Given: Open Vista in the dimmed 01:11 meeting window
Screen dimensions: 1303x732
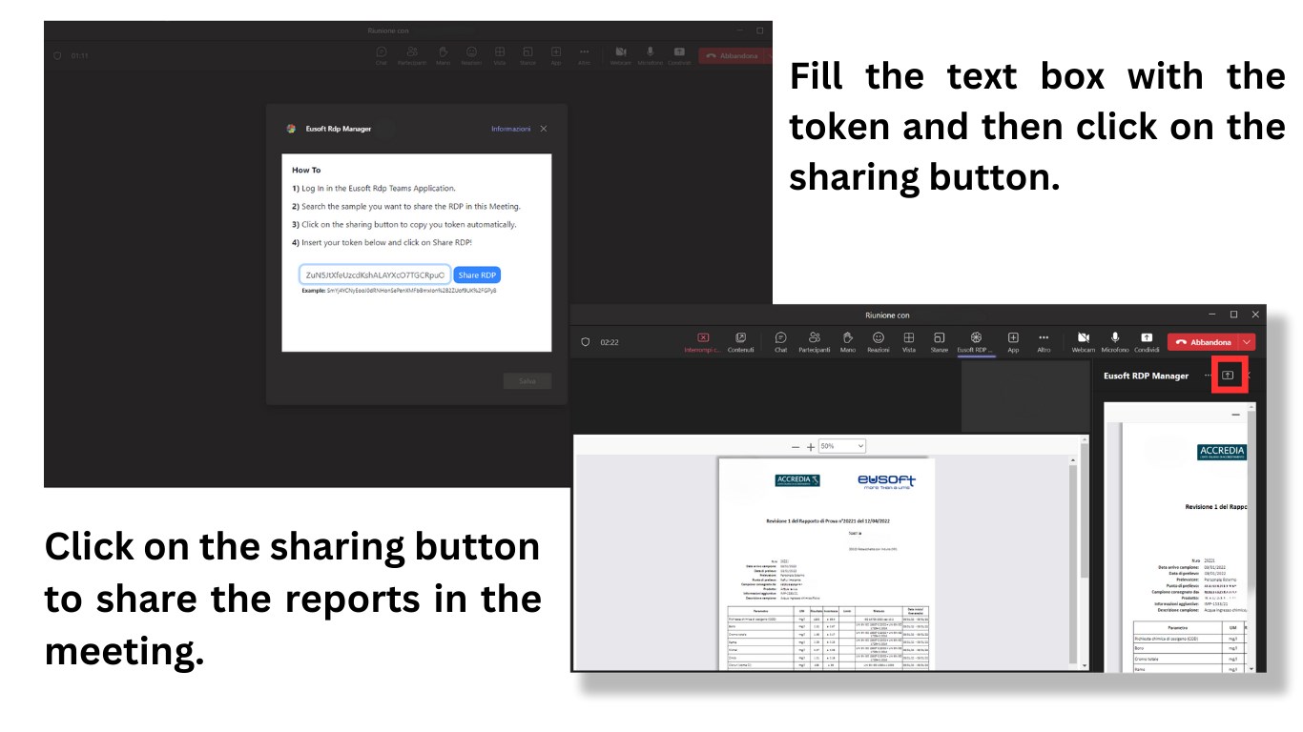Looking at the screenshot, I should click(500, 55).
